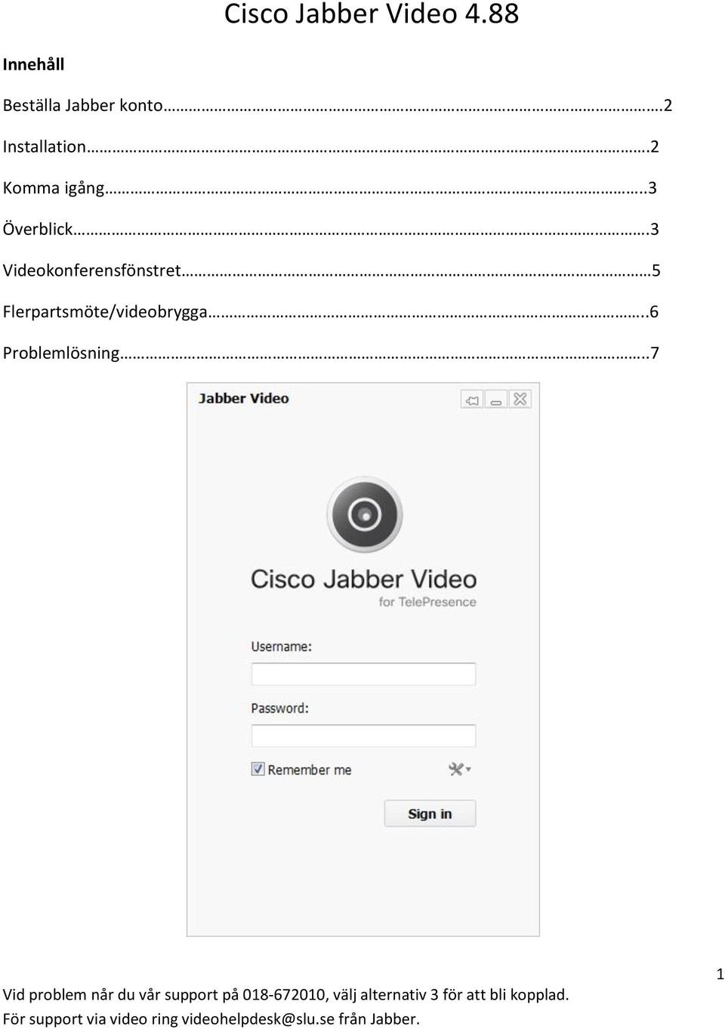
Task: Jump to the 'Komma igång' section entry
Action: 330,187
